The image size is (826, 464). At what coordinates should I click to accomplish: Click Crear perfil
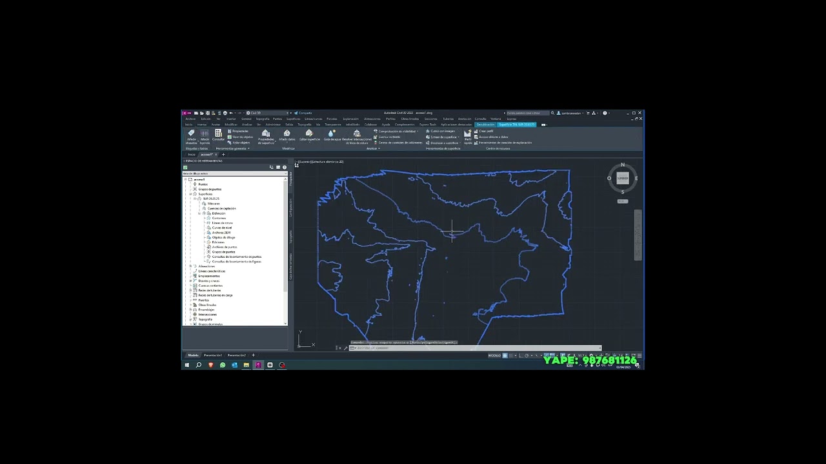[484, 131]
